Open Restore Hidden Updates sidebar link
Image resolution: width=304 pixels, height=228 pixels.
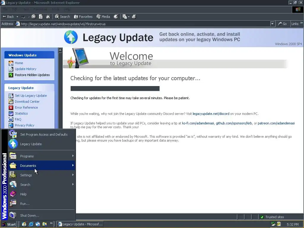[32, 75]
